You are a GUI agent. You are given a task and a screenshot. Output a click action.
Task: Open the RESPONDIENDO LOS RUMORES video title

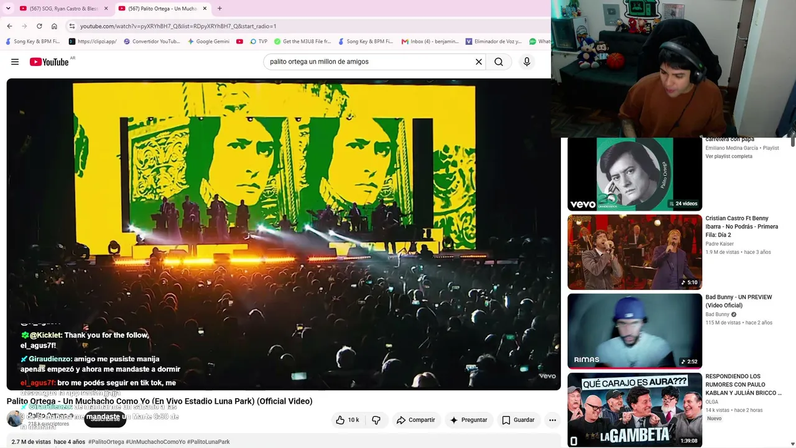click(744, 385)
